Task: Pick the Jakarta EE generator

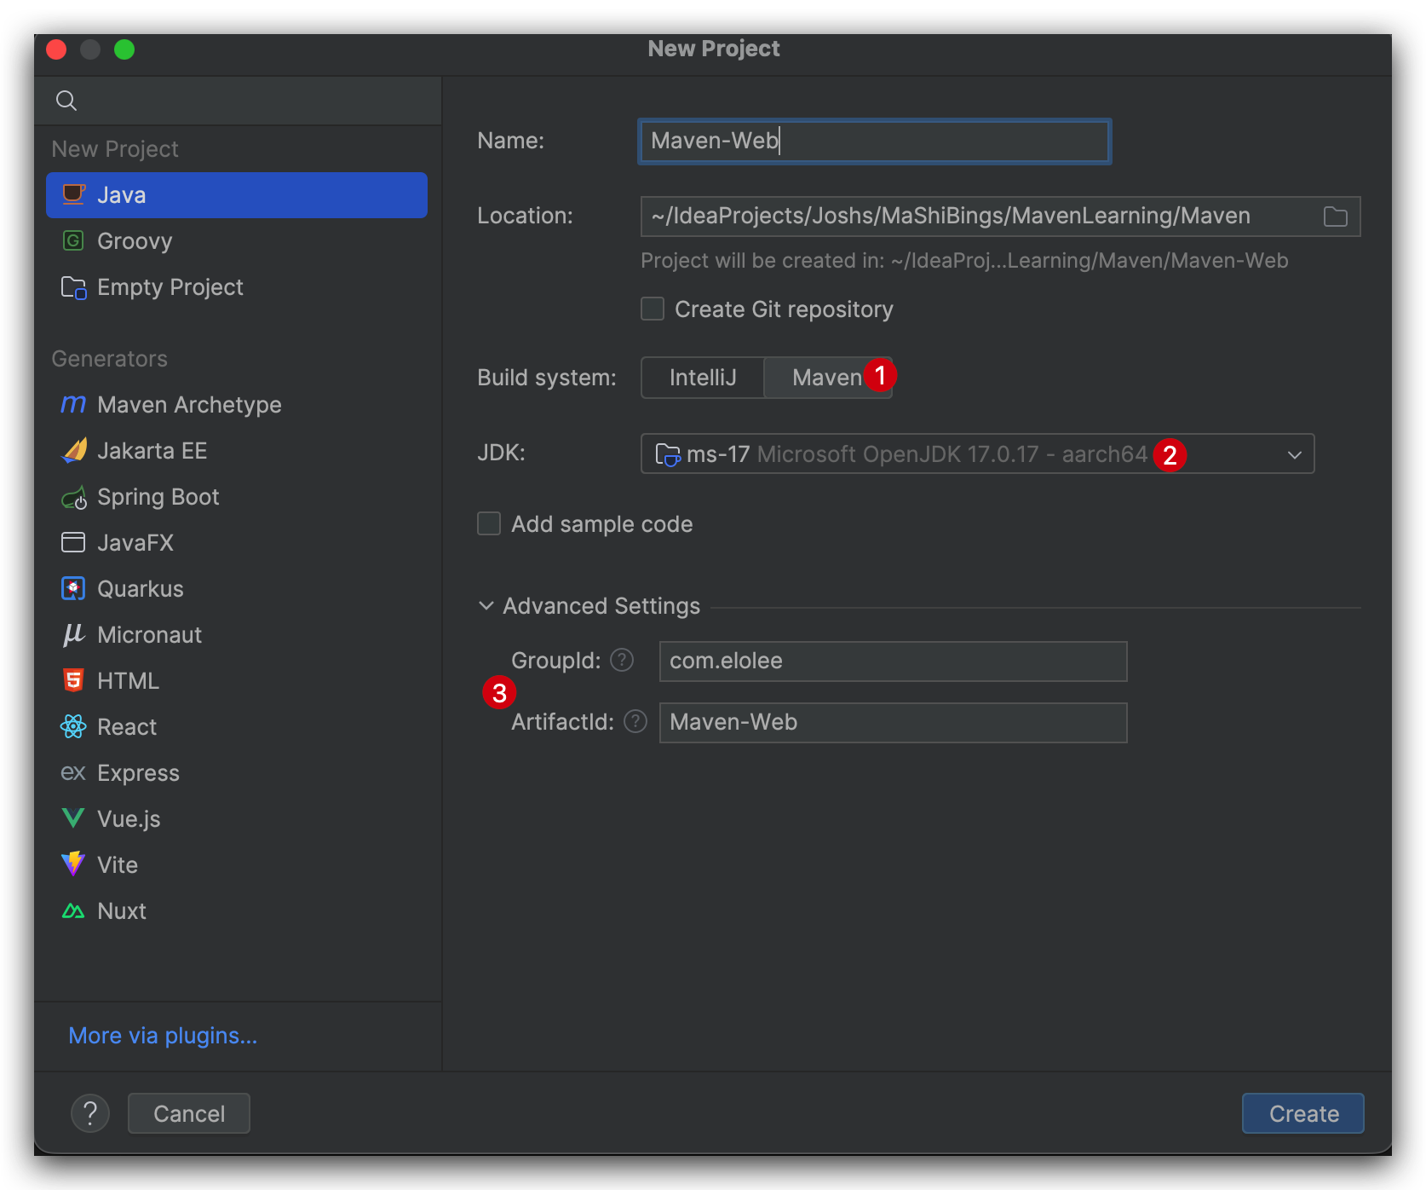Action: click(x=237, y=451)
